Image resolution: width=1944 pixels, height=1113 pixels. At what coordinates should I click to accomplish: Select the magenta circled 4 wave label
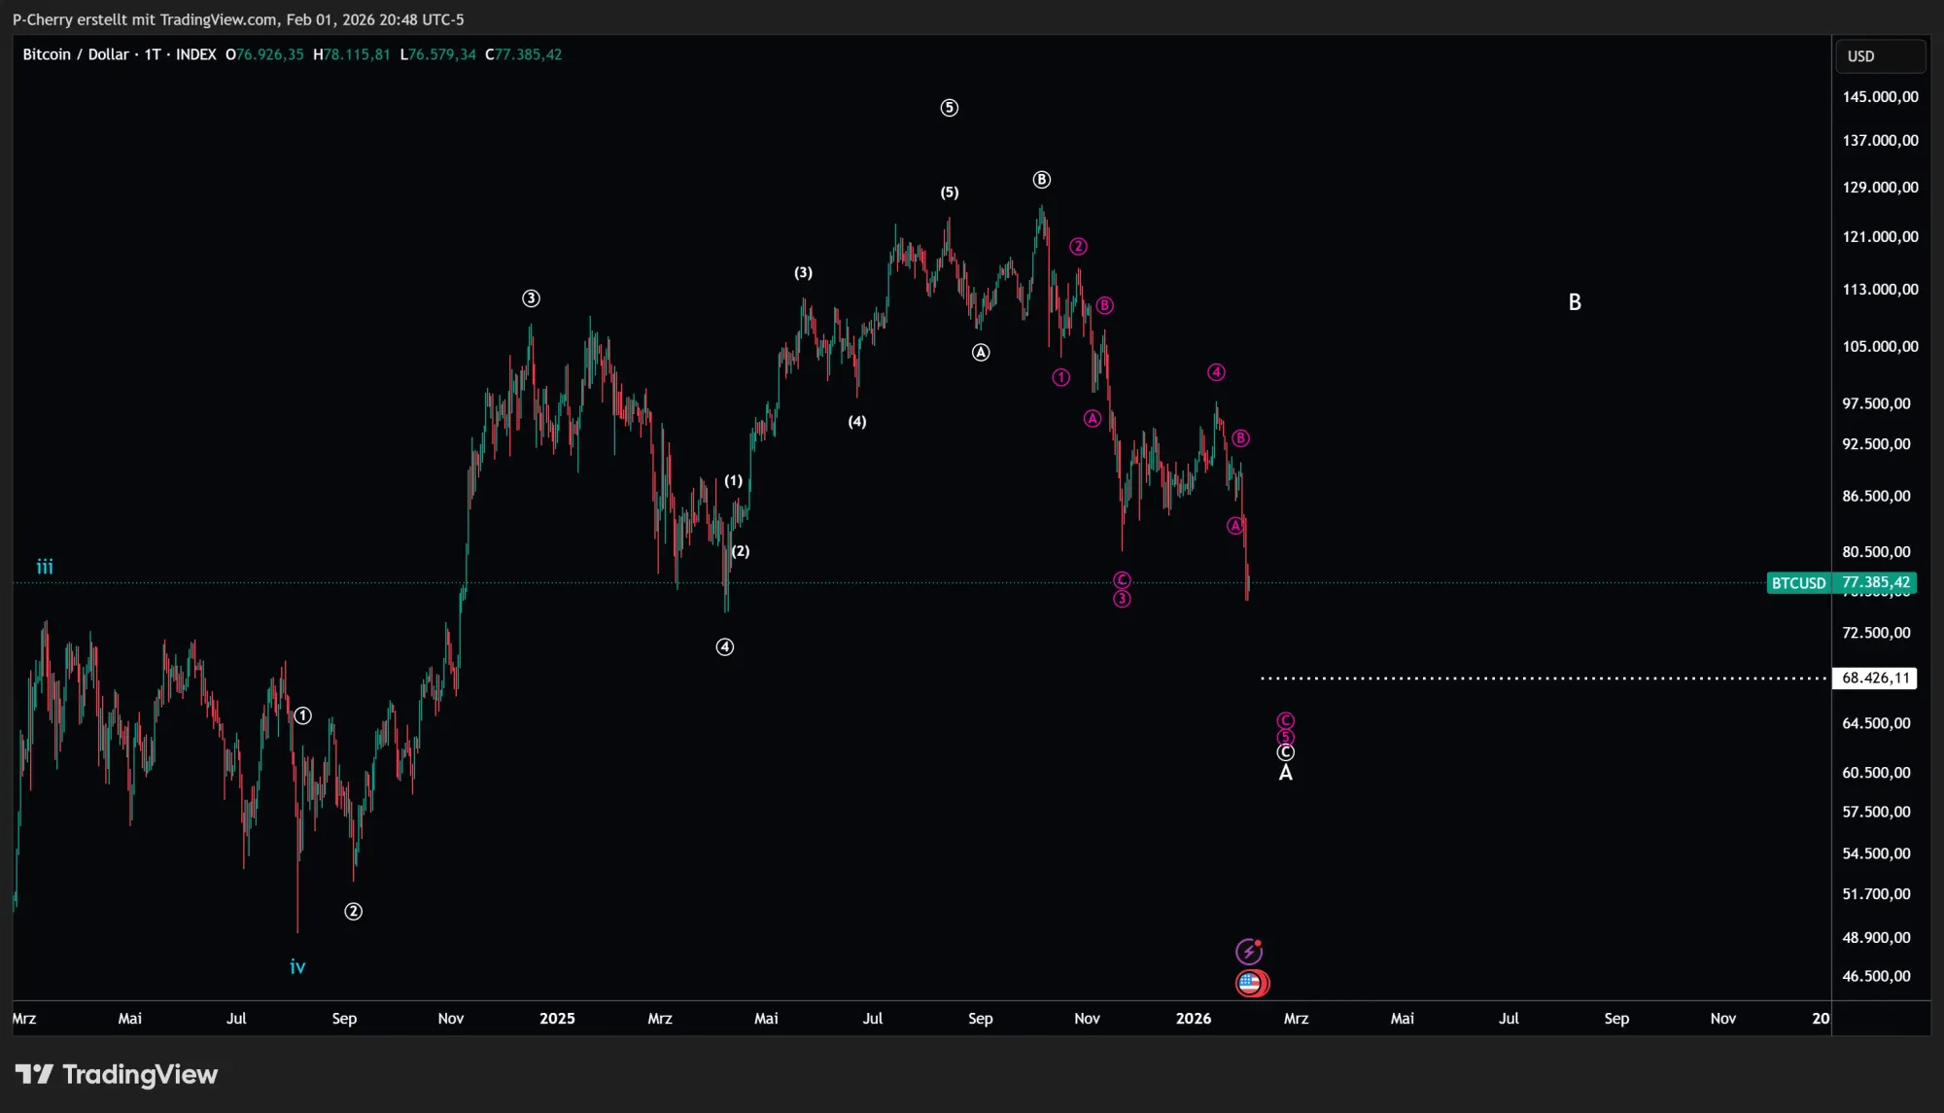pyautogui.click(x=1216, y=372)
